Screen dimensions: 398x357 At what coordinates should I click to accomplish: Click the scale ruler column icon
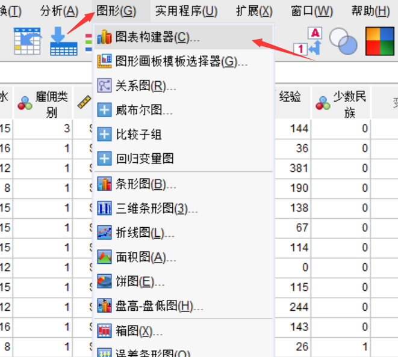(x=84, y=102)
